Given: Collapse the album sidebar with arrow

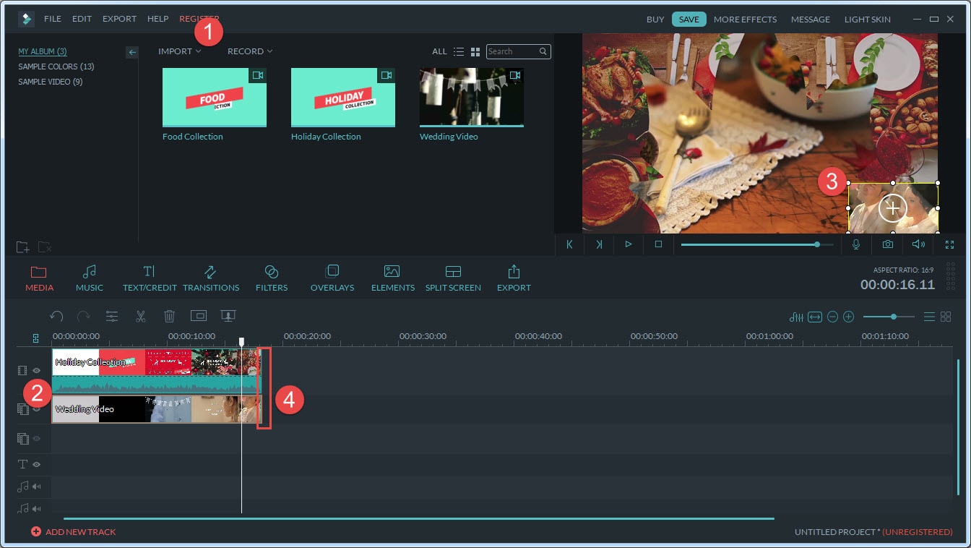Looking at the screenshot, I should click(131, 52).
